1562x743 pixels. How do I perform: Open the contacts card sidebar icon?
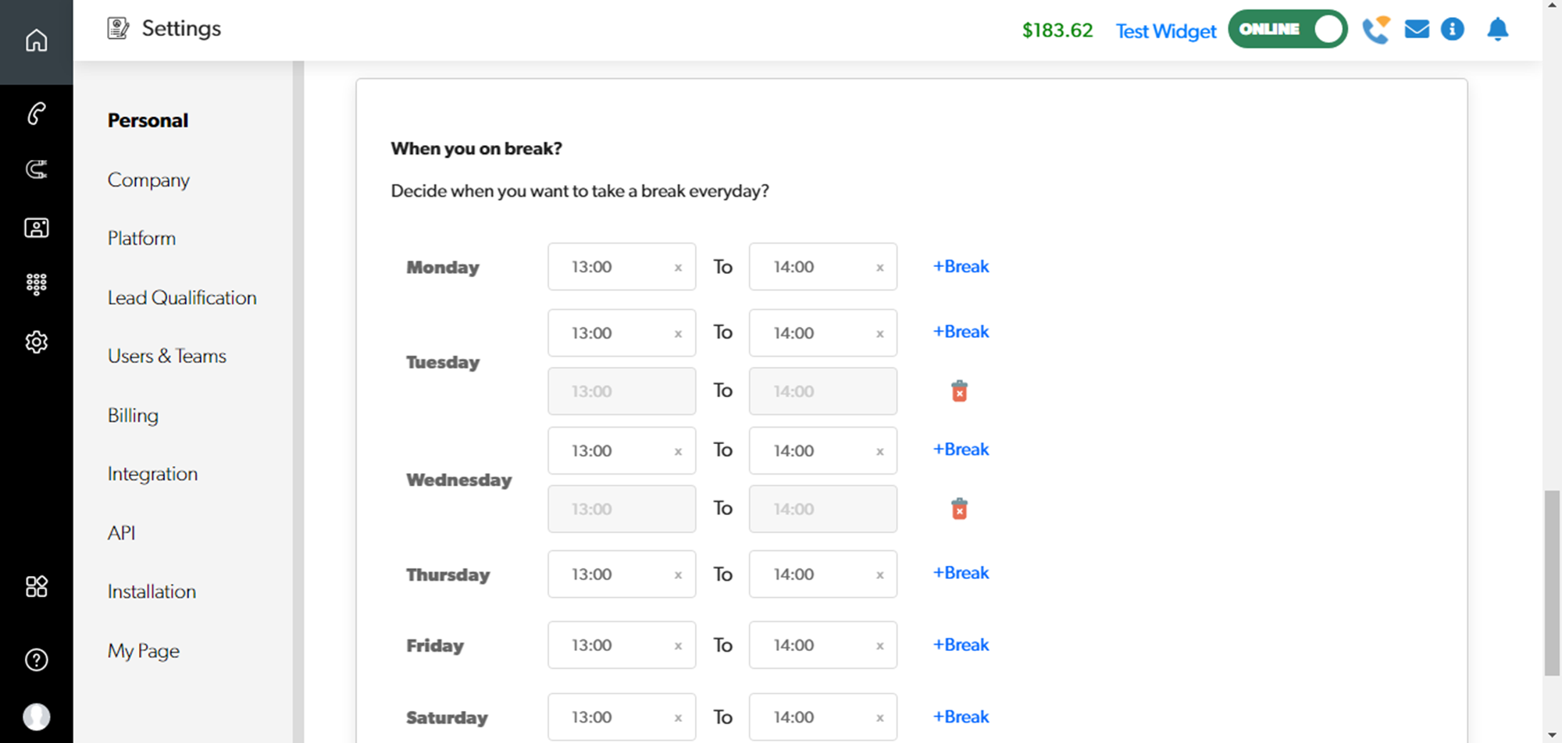pos(36,228)
